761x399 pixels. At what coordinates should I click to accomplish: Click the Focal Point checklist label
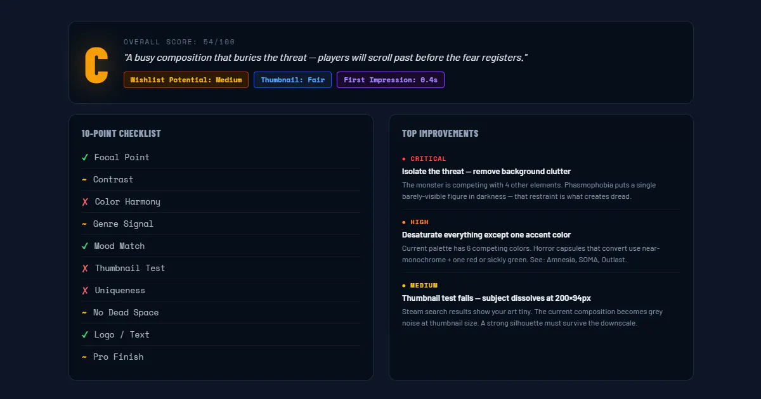tap(122, 157)
